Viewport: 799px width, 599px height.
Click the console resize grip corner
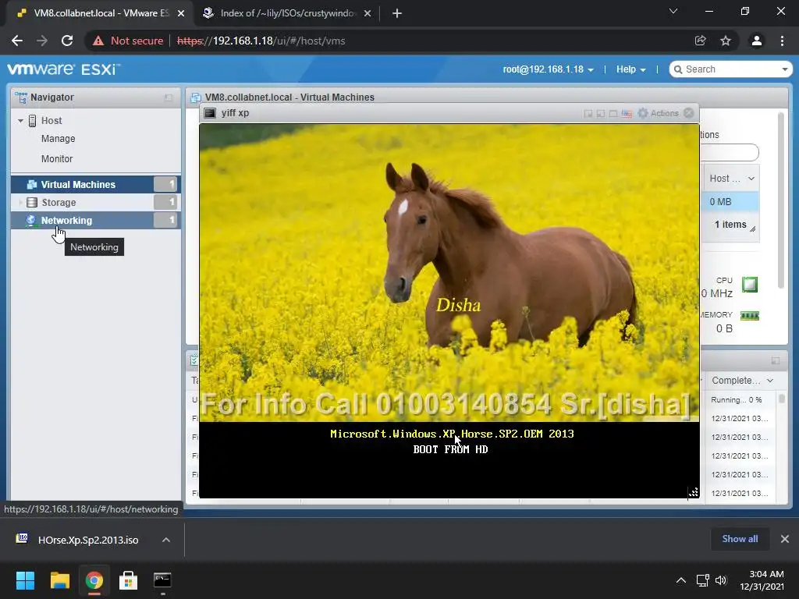click(693, 492)
